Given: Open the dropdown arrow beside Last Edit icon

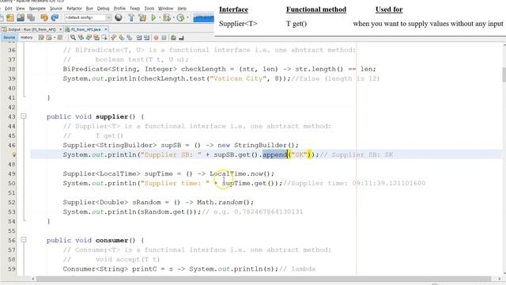Looking at the screenshot, I should 55,37.
